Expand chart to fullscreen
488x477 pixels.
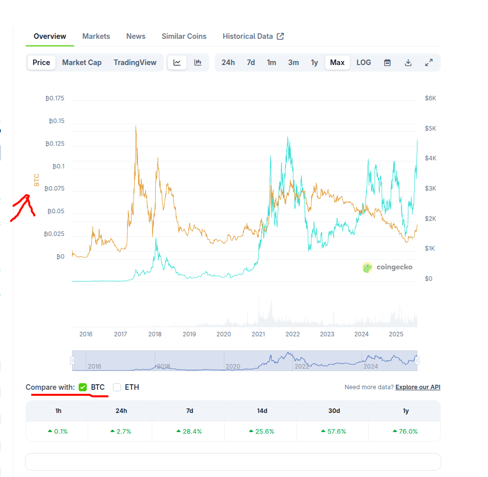click(429, 63)
